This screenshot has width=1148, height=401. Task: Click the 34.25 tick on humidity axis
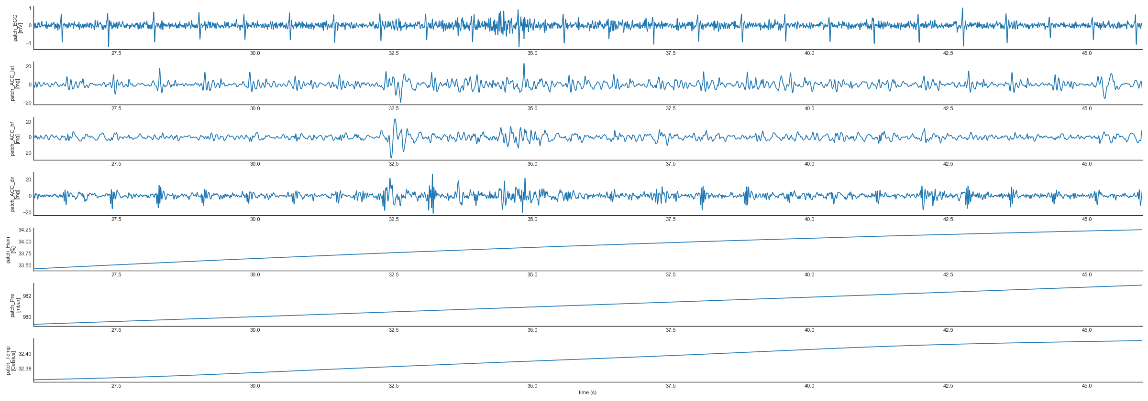(x=25, y=230)
